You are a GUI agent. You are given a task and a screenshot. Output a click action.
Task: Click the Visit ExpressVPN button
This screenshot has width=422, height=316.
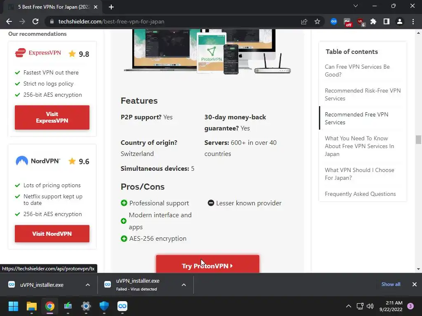coord(52,117)
